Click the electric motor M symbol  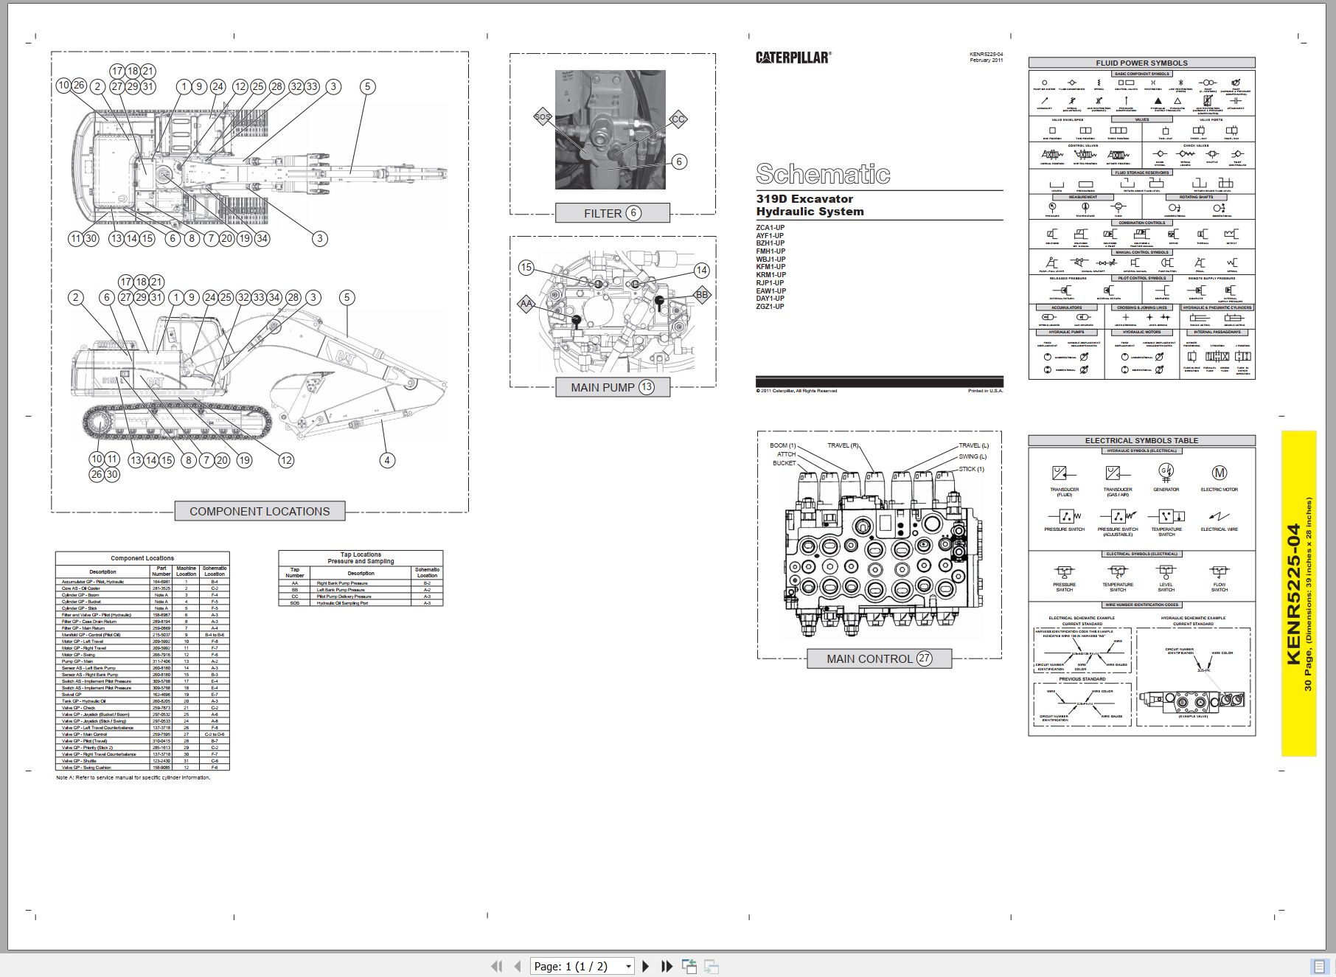pos(1219,472)
